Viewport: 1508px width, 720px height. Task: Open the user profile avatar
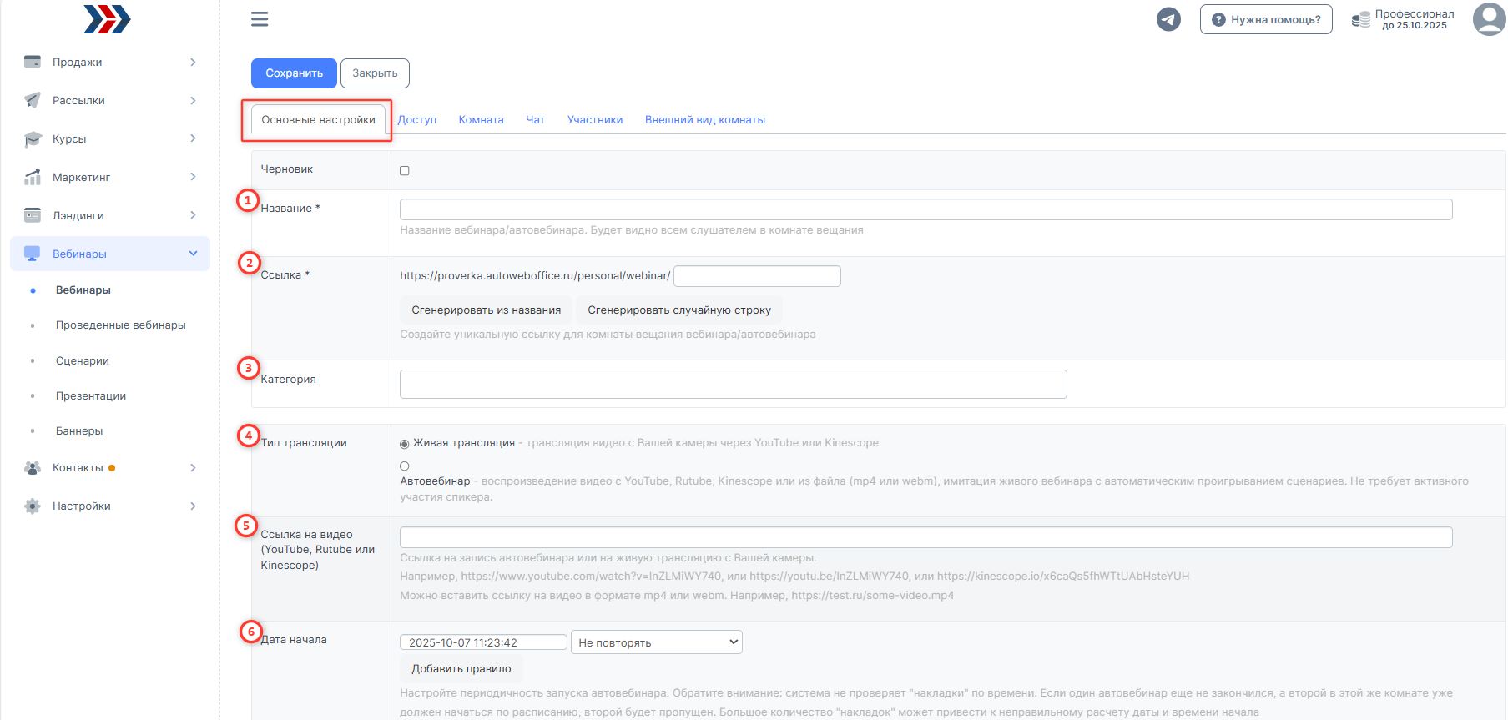(1489, 18)
